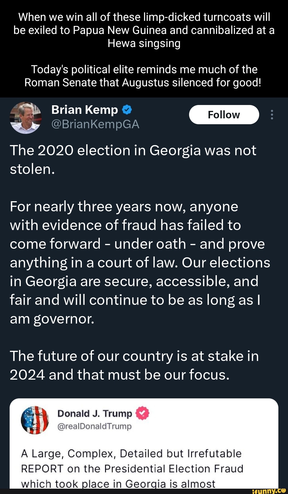Open Brian Kemp's profile picture
Viewport: 288px width, 494px height.
click(x=26, y=118)
